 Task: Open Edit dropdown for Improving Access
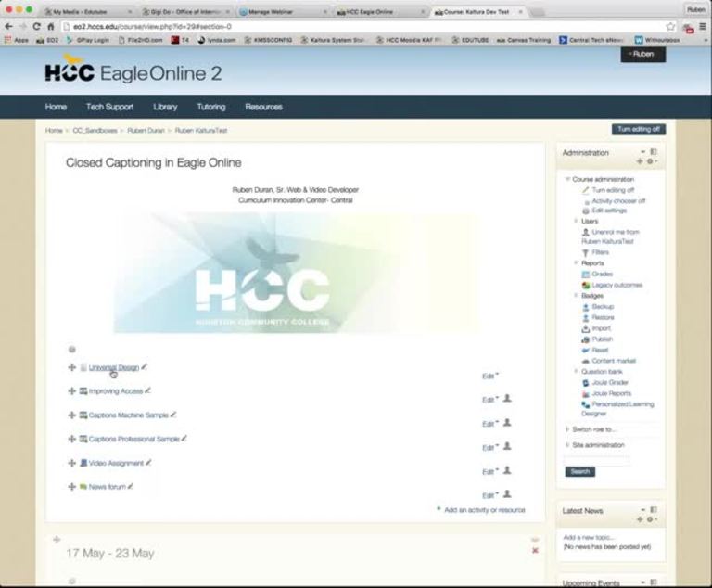[489, 400]
